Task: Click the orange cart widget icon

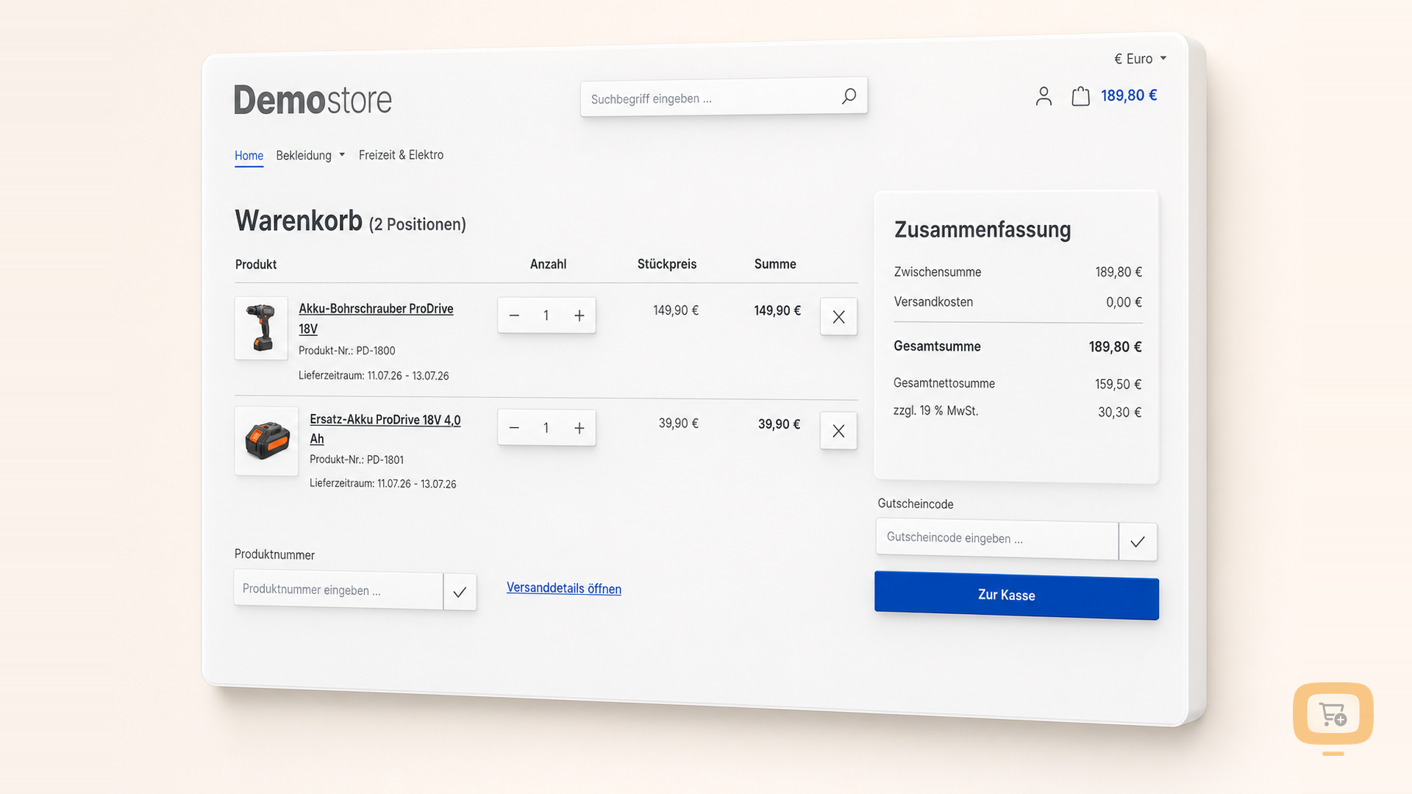Action: click(x=1333, y=714)
